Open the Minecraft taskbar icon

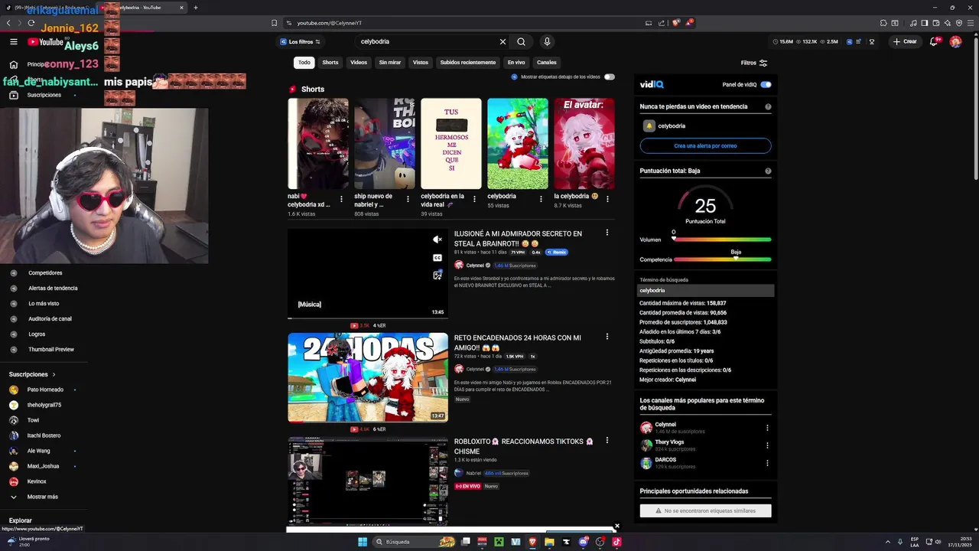point(499,542)
